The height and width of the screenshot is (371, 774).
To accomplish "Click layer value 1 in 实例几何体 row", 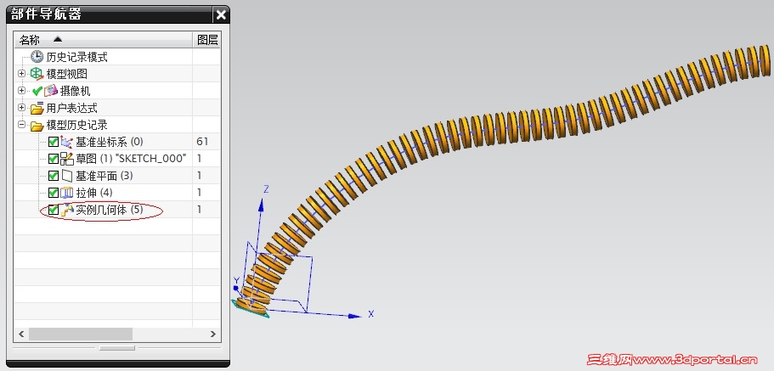I will [x=199, y=210].
